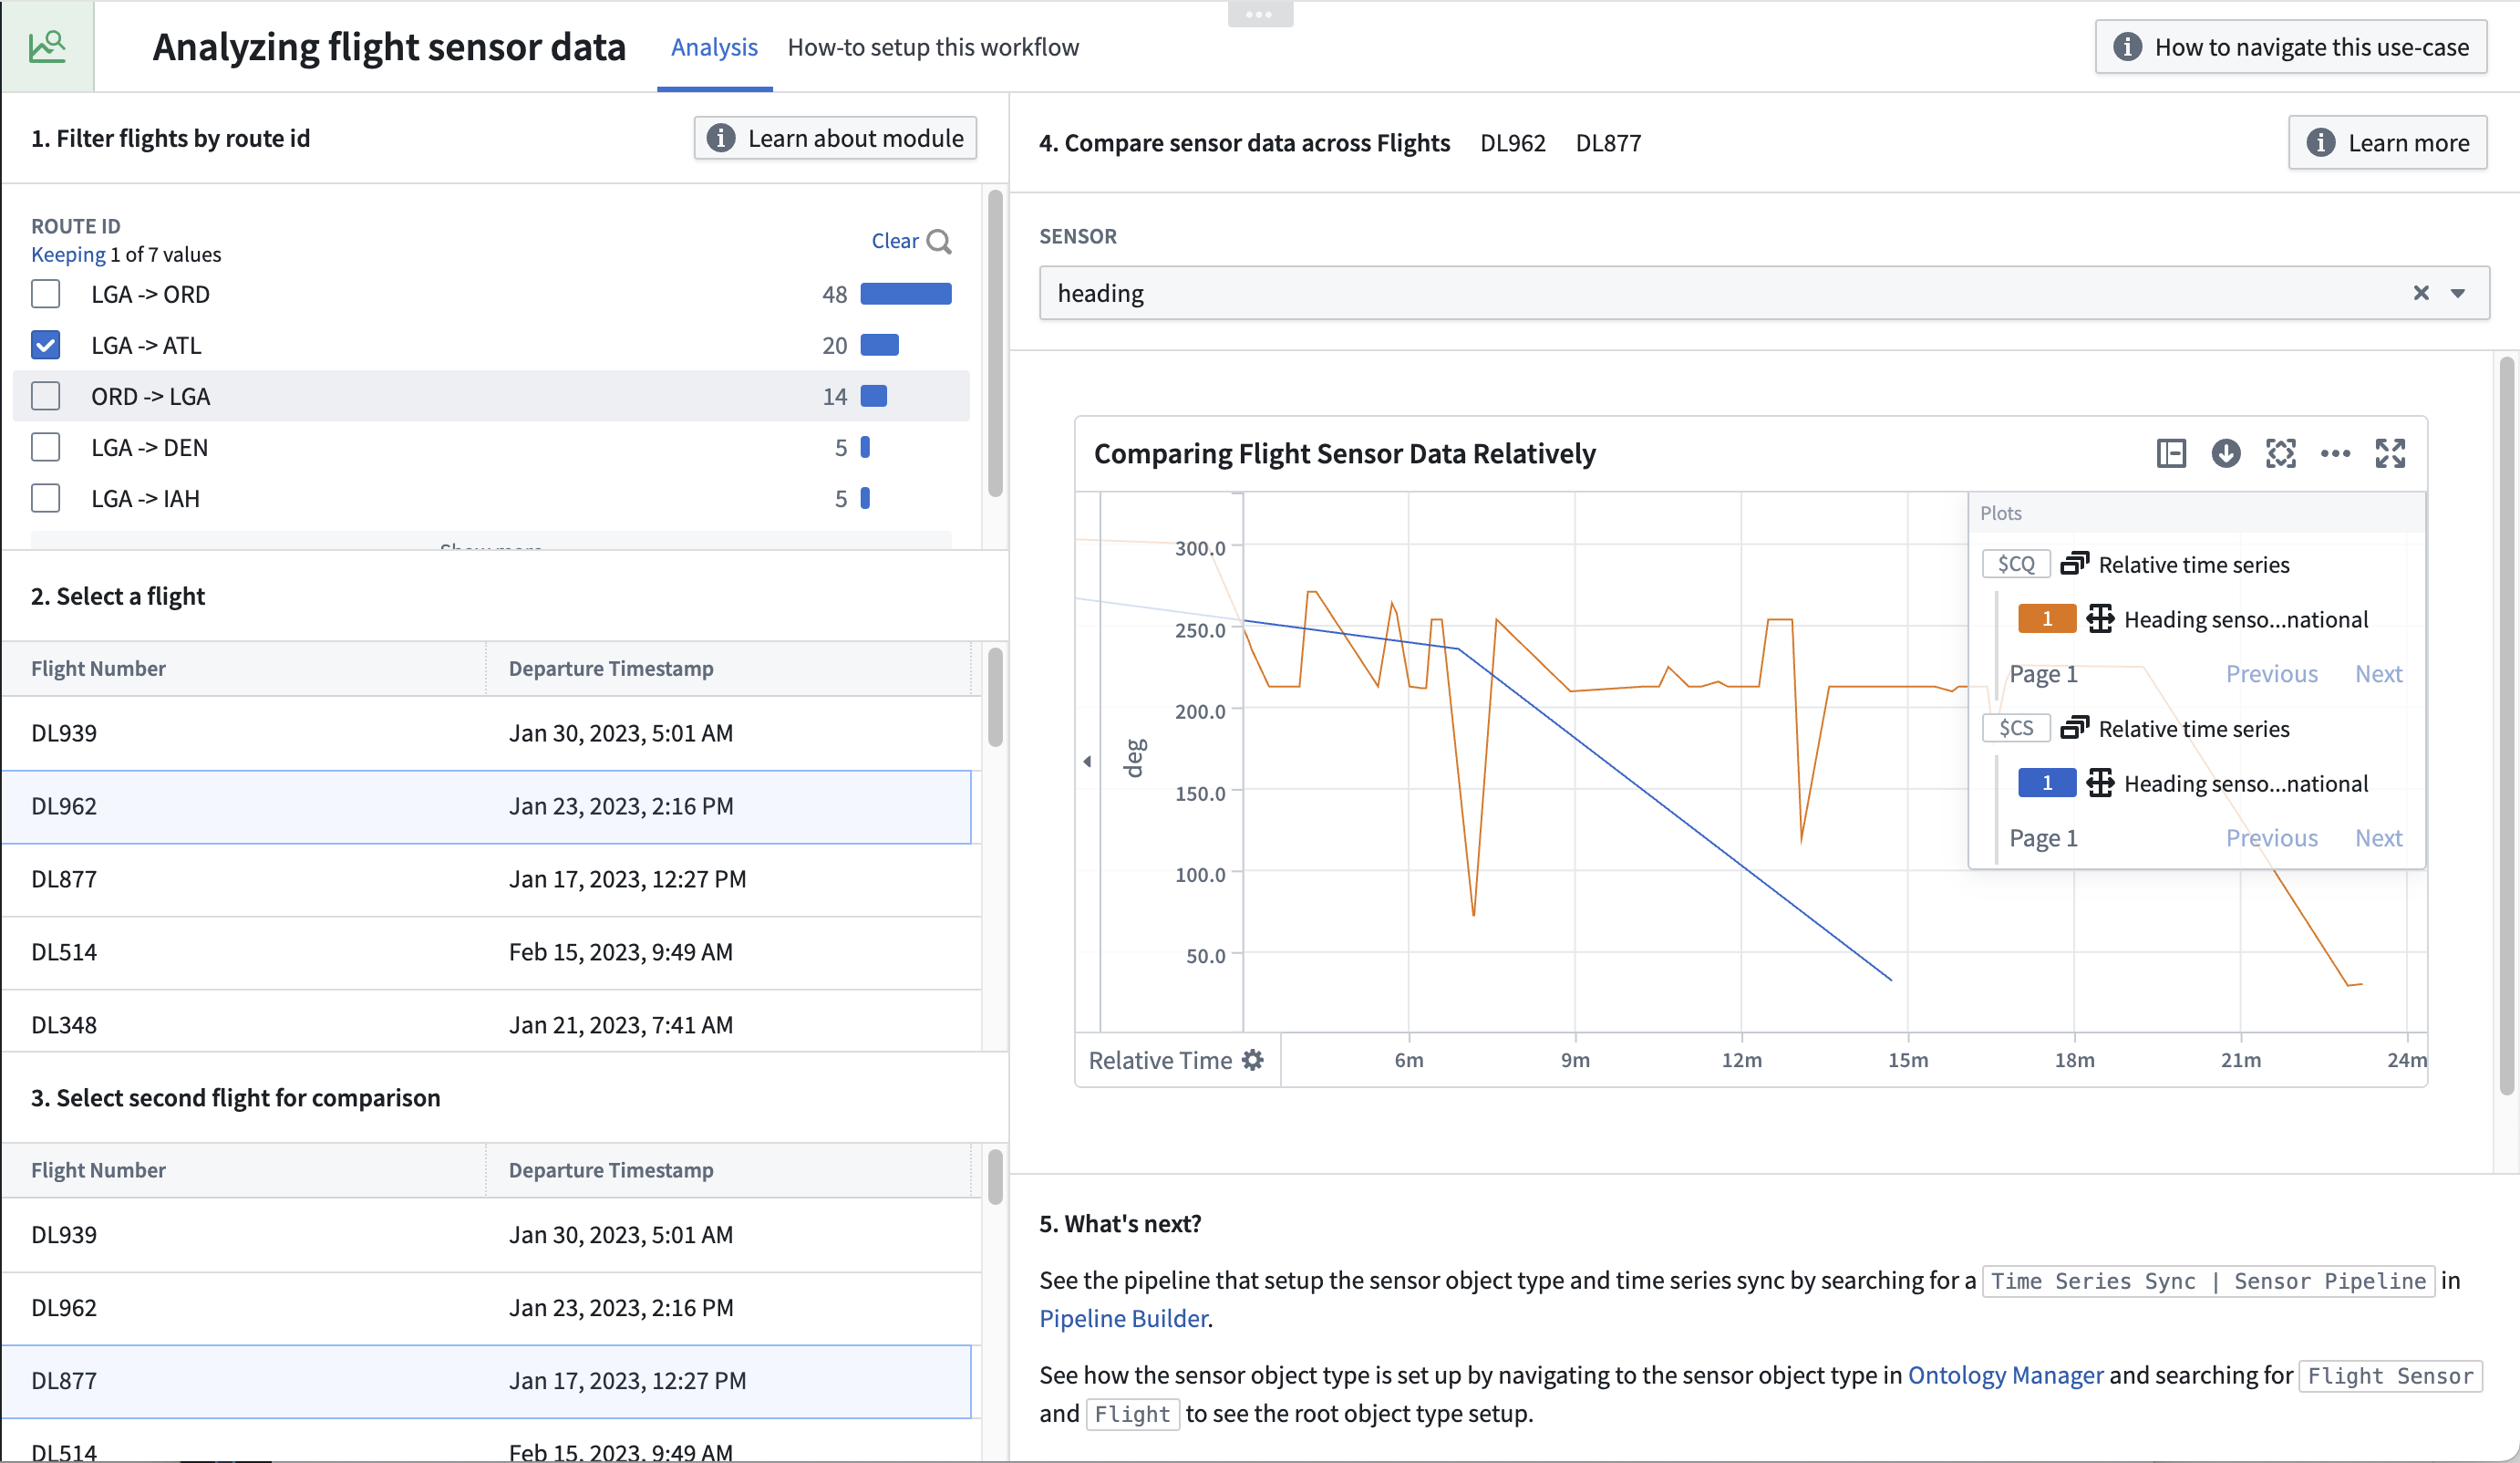
Task: Click the blue series color swatch
Action: (x=2047, y=783)
